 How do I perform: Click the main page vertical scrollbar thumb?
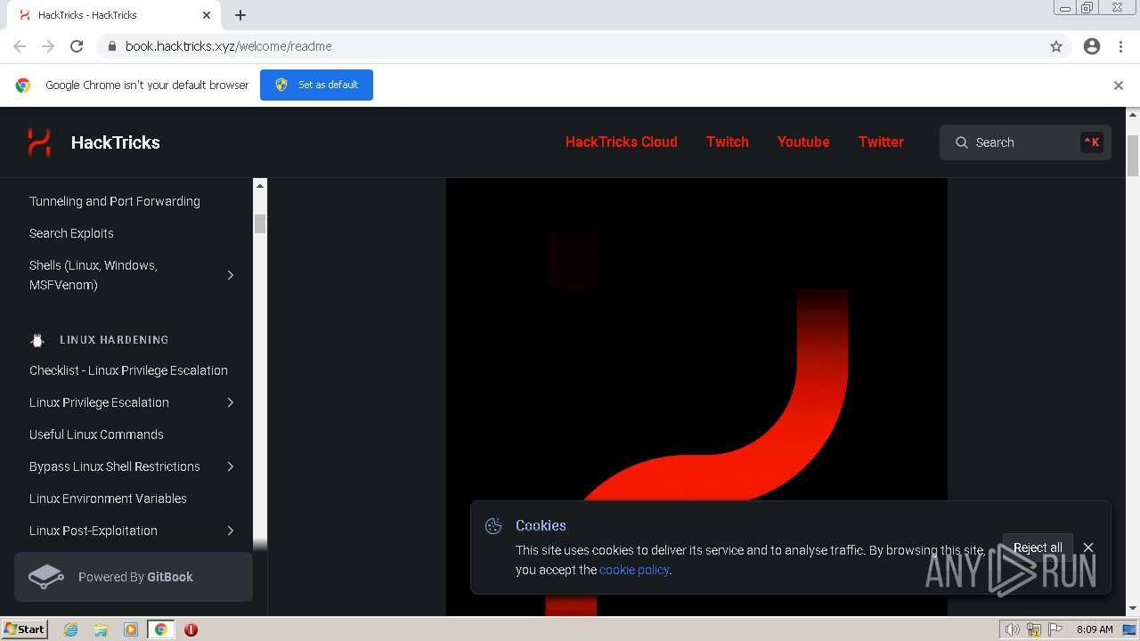coord(1133,156)
